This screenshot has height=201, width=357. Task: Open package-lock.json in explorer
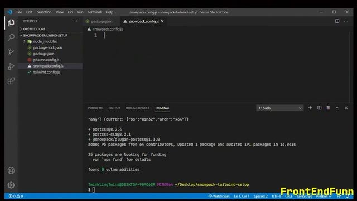[47, 47]
